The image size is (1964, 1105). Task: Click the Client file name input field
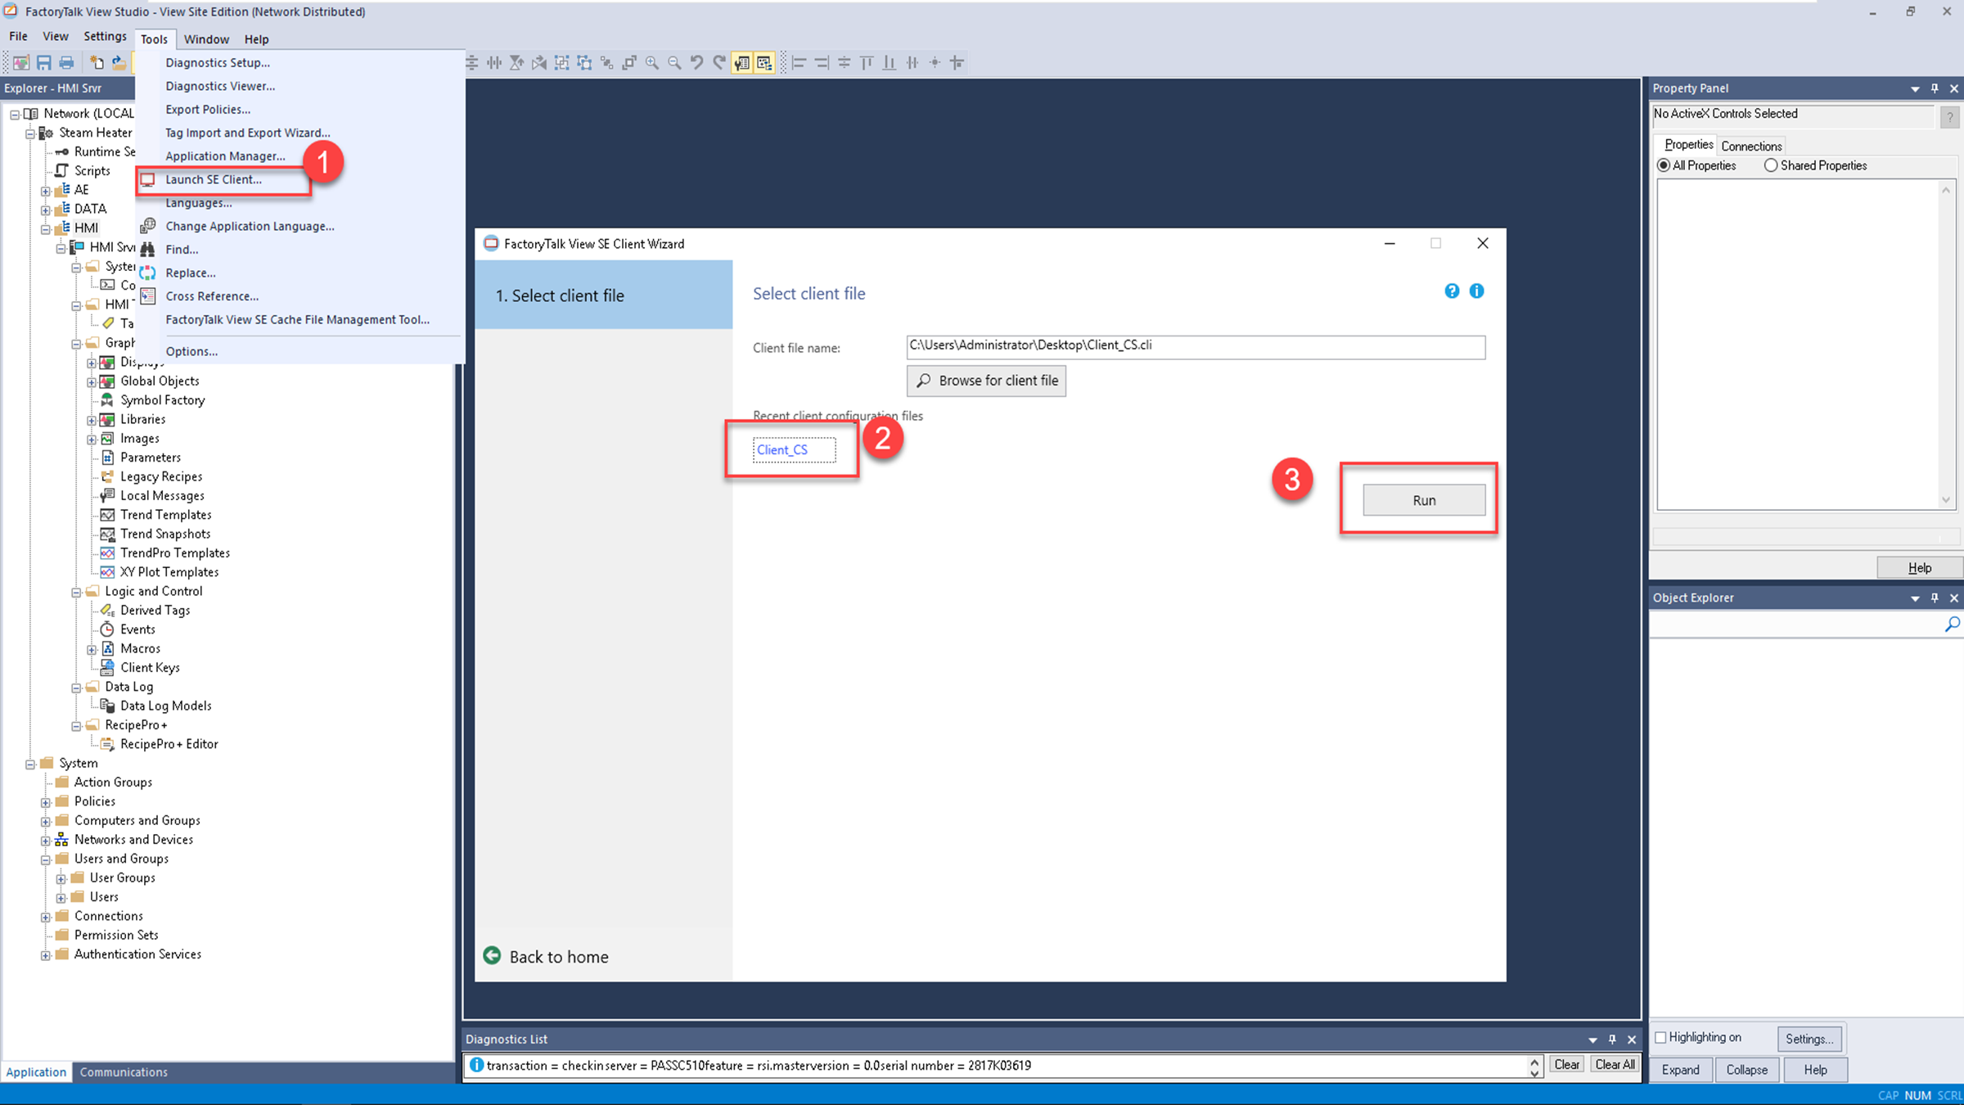pos(1196,346)
